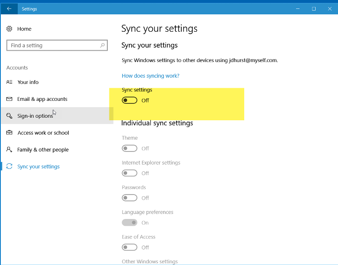This screenshot has height=265, width=338.
Task: Enable the Ease of Access sync toggle
Action: tap(129, 247)
